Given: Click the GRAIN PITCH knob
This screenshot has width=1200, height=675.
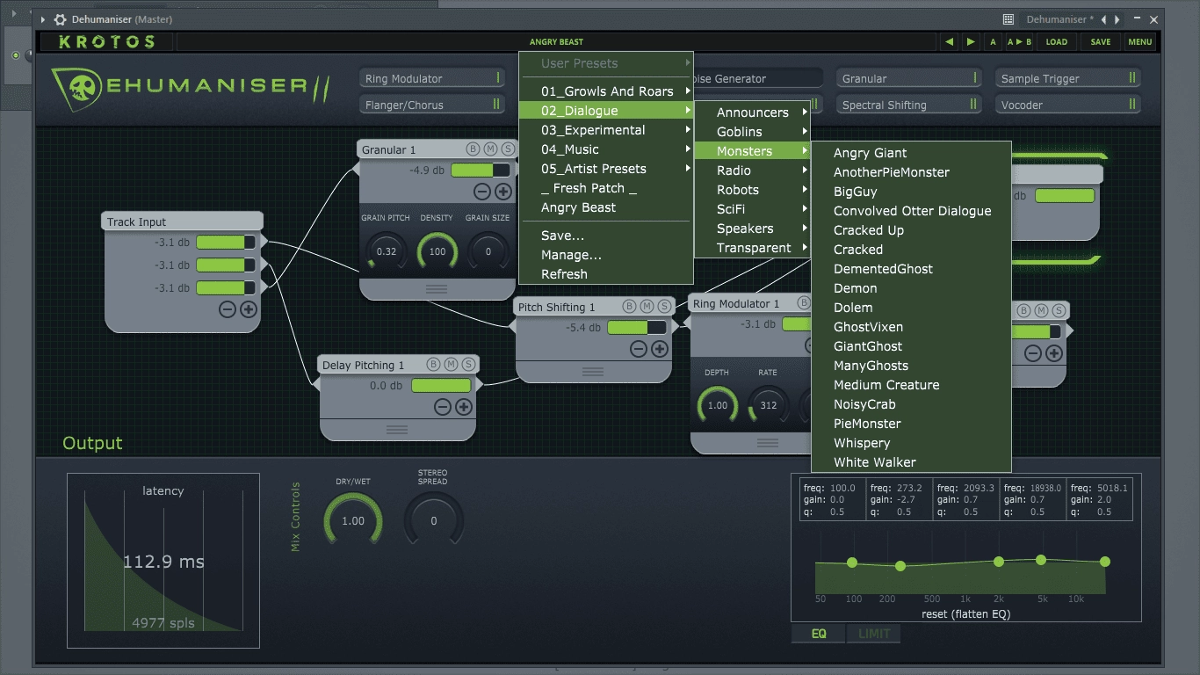Looking at the screenshot, I should tap(387, 251).
